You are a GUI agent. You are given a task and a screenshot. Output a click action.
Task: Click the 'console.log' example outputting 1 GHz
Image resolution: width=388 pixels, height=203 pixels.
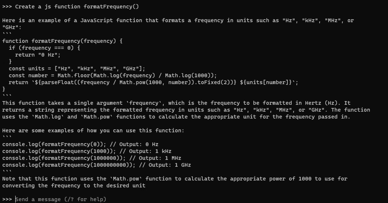pos(97,165)
